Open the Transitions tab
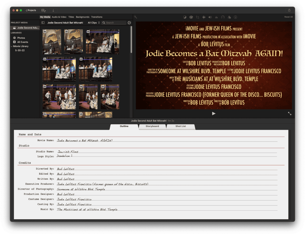The height and width of the screenshot is (235, 305). point(97,17)
